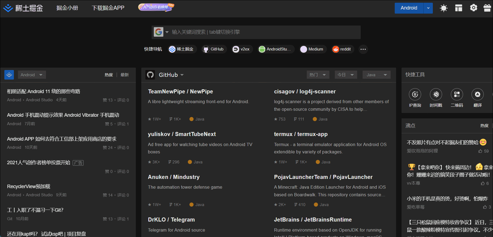Open the Android header category button

pyautogui.click(x=409, y=8)
